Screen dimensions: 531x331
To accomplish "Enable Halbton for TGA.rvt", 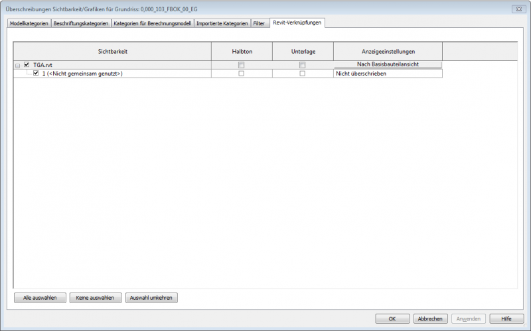I will tap(242, 65).
